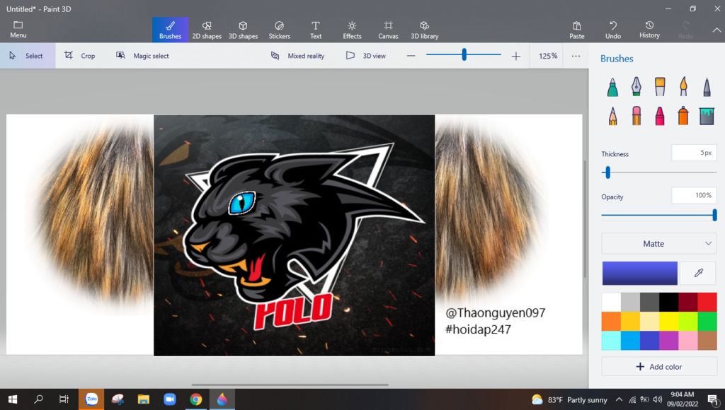Open Google Chrome from the taskbar
The height and width of the screenshot is (410, 725).
[x=195, y=399]
